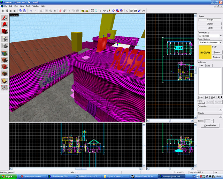The height and width of the screenshot is (179, 223).
Task: Toggle ignore groups mode
Action: pyautogui.click(x=55, y=11)
